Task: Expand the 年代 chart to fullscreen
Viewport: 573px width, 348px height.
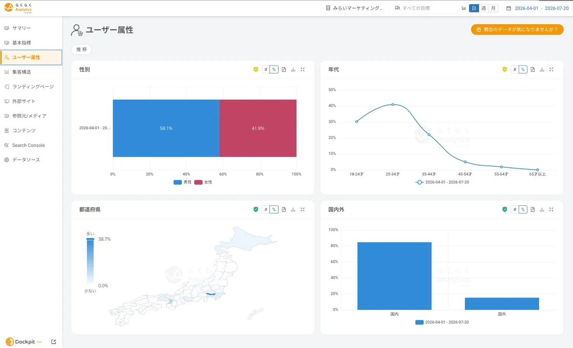Action: 552,70
